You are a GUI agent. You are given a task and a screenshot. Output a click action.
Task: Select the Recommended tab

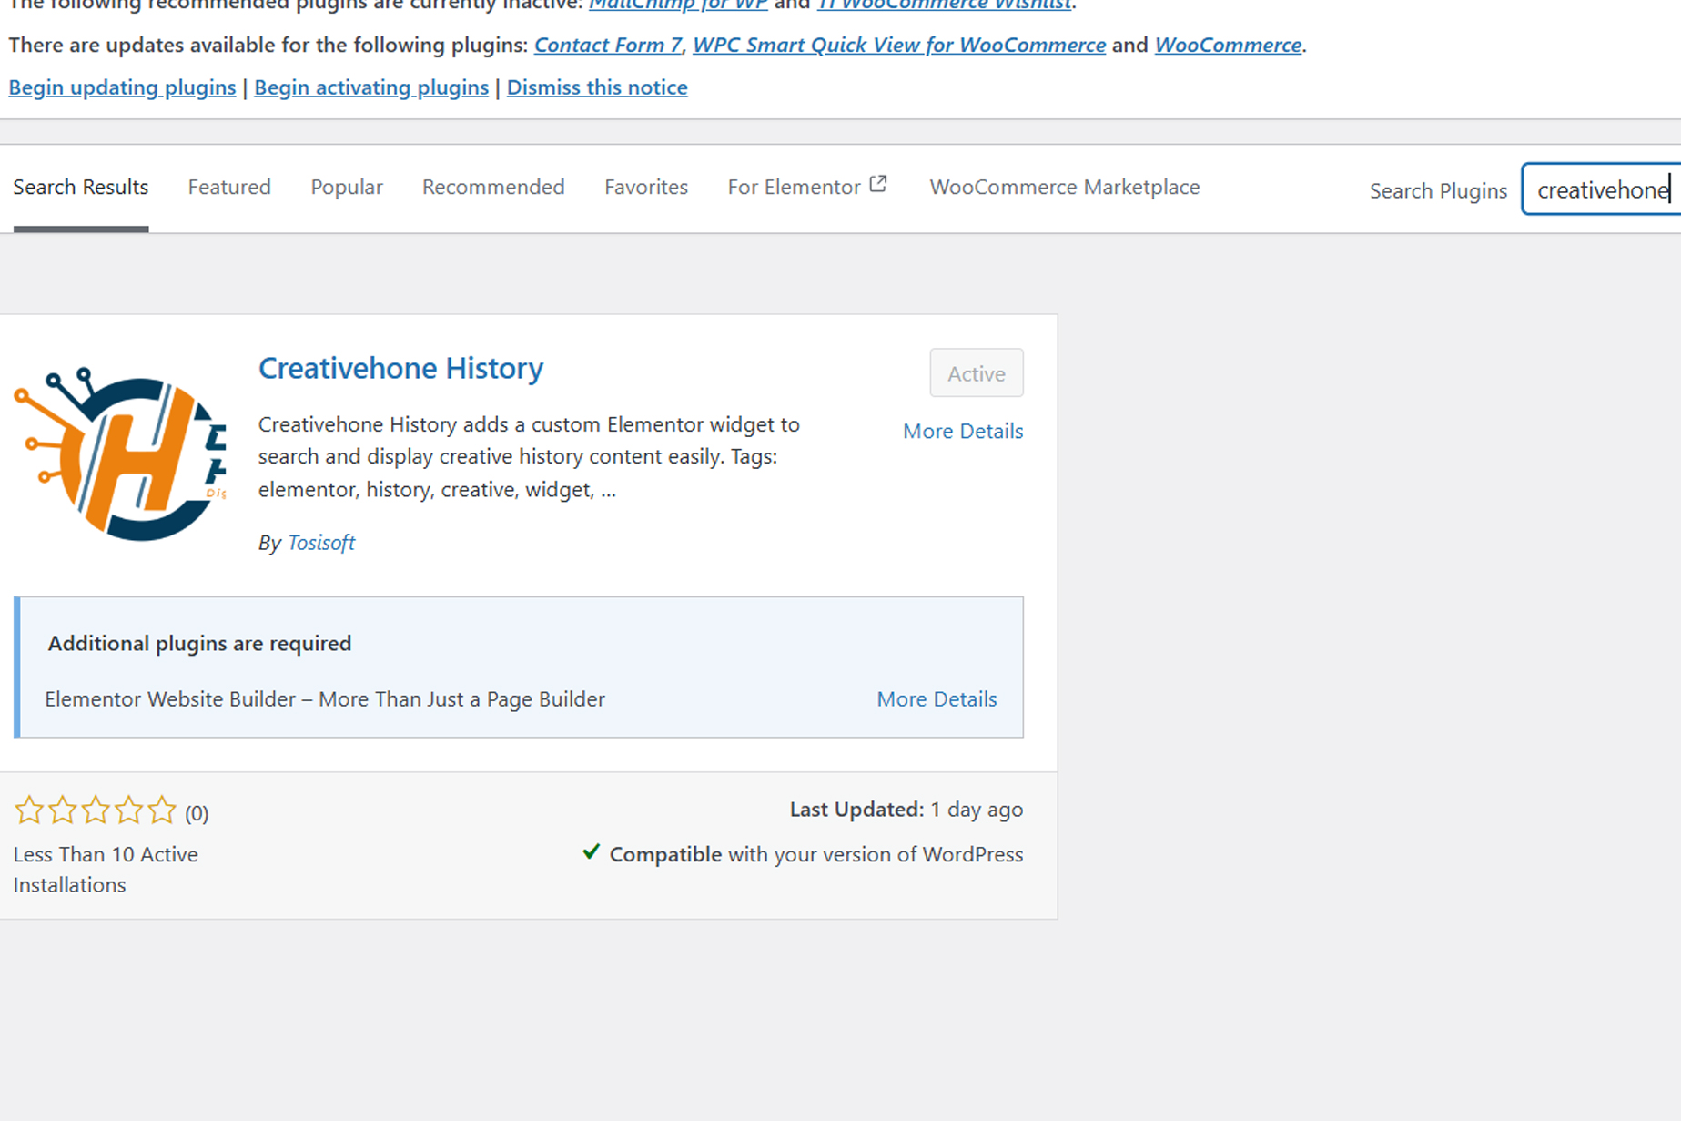point(493,188)
